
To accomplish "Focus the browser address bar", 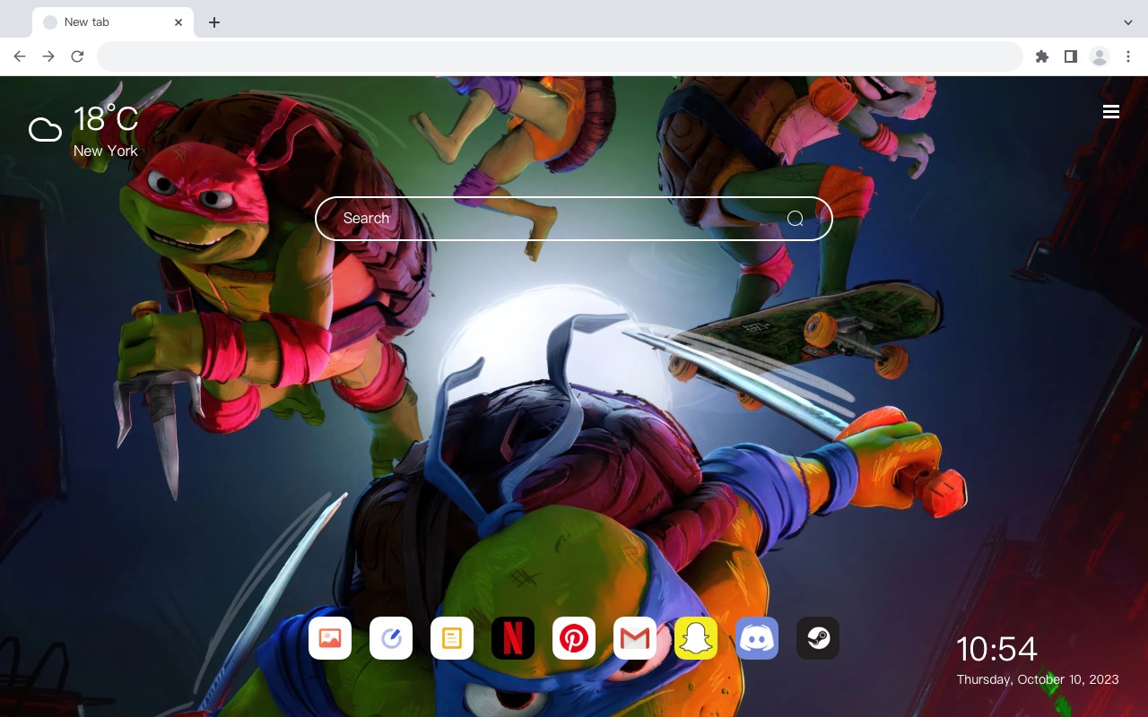I will [560, 56].
